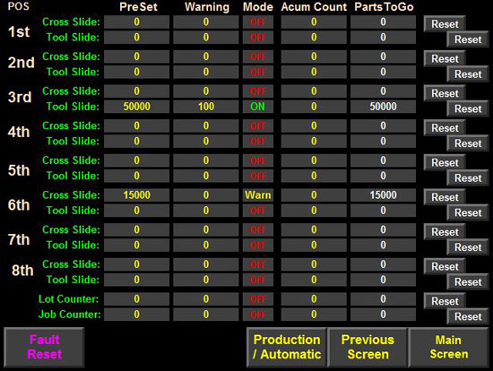The height and width of the screenshot is (371, 493).
Task: Toggle 5th Tool Slide mode OFF
Action: pyautogui.click(x=258, y=176)
